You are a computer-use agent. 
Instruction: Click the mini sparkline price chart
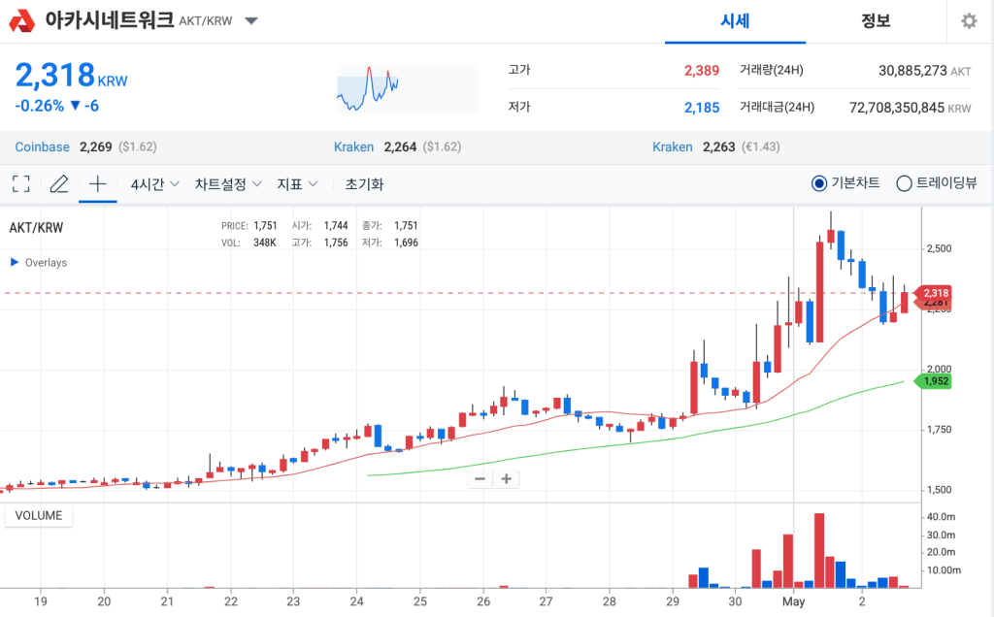[x=407, y=88]
